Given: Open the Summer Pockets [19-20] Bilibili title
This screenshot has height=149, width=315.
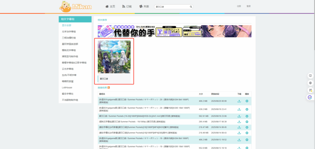Looking at the screenshot, I should 135,116.
